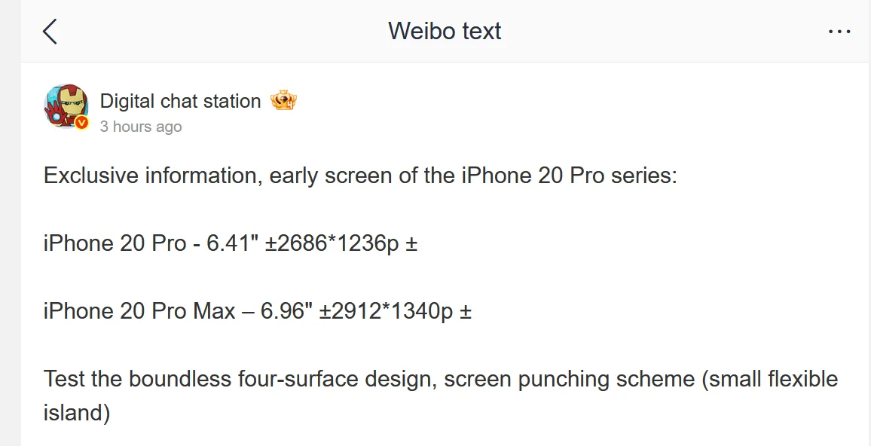Select the "iPhone 20 Pro -" model name text
This screenshot has width=871, height=446.
pos(122,244)
